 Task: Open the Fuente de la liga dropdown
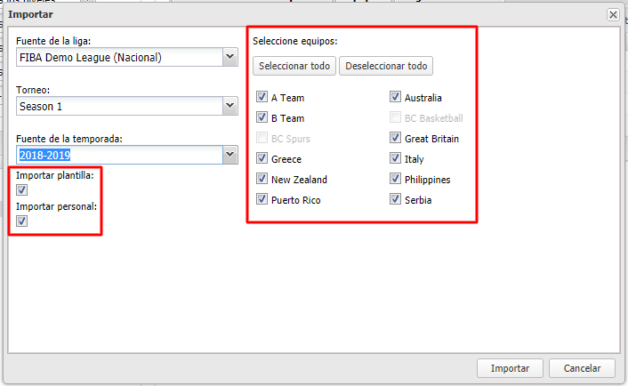point(230,58)
